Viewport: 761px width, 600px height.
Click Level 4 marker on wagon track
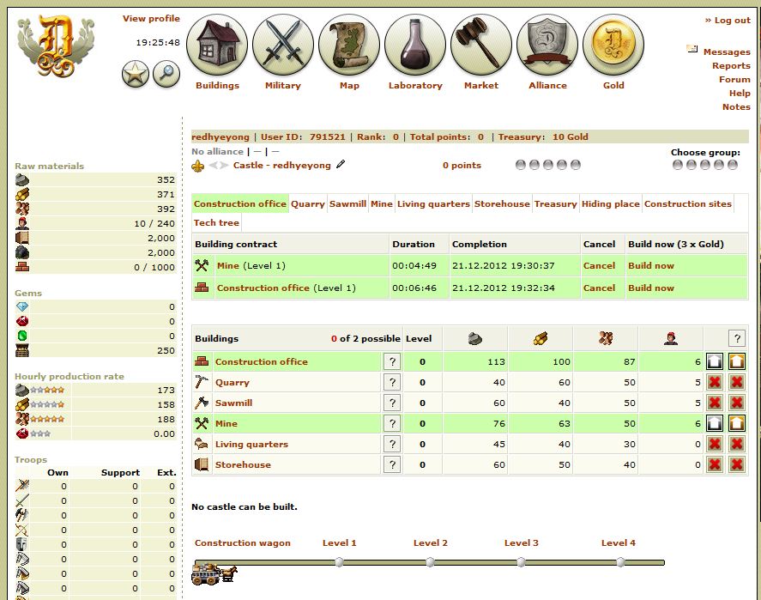pos(620,562)
